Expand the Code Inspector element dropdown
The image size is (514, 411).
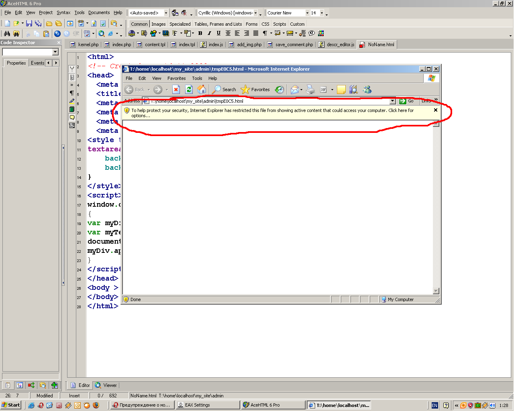tap(55, 52)
